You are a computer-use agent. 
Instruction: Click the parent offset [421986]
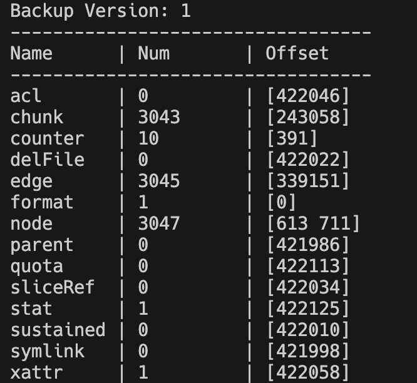point(307,245)
